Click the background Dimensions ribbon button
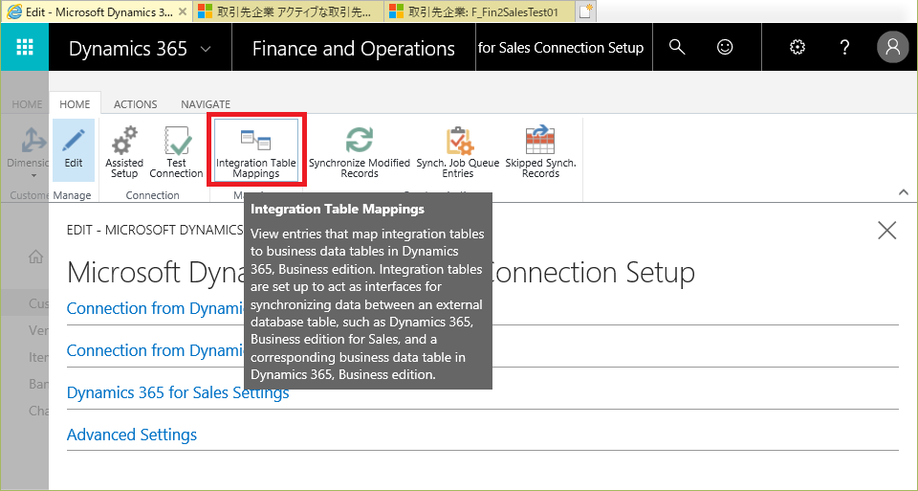 coord(27,152)
